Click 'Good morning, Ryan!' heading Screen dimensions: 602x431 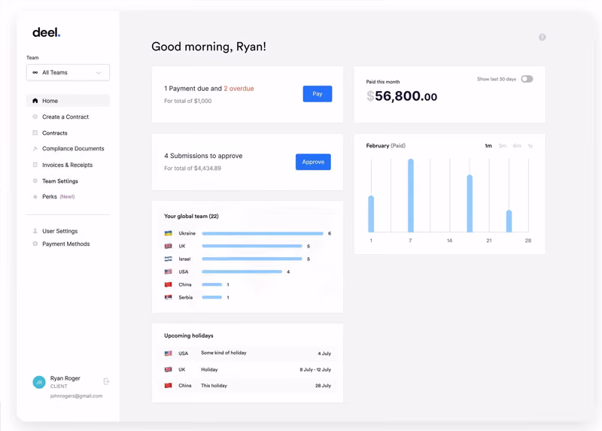coord(208,47)
